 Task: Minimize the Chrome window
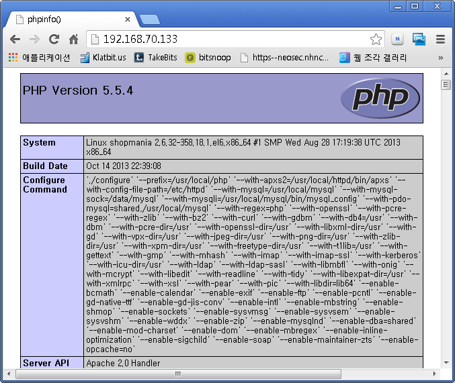(398, 6)
